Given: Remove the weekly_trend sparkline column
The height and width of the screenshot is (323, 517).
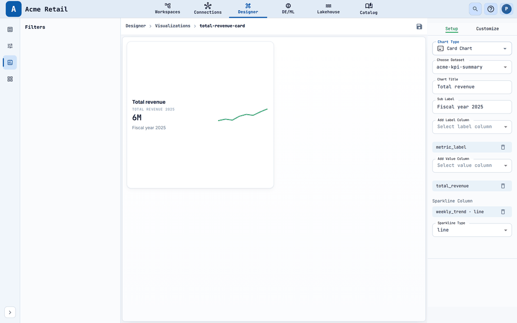Looking at the screenshot, I should click(x=503, y=212).
